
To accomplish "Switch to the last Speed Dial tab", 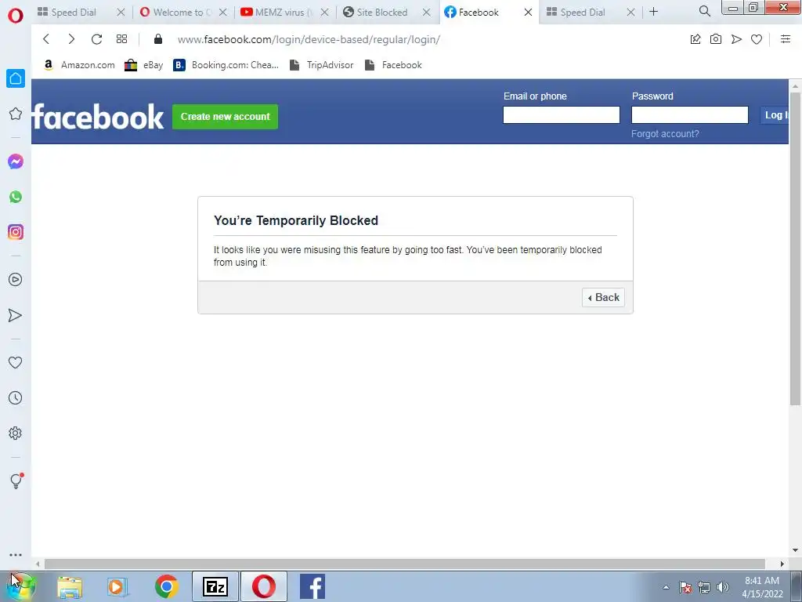I will [582, 13].
